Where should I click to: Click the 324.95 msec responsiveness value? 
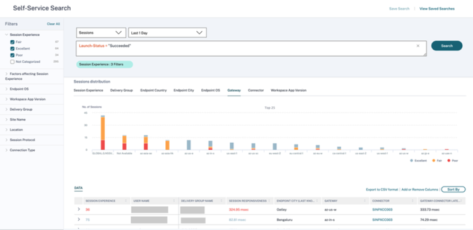click(x=238, y=209)
